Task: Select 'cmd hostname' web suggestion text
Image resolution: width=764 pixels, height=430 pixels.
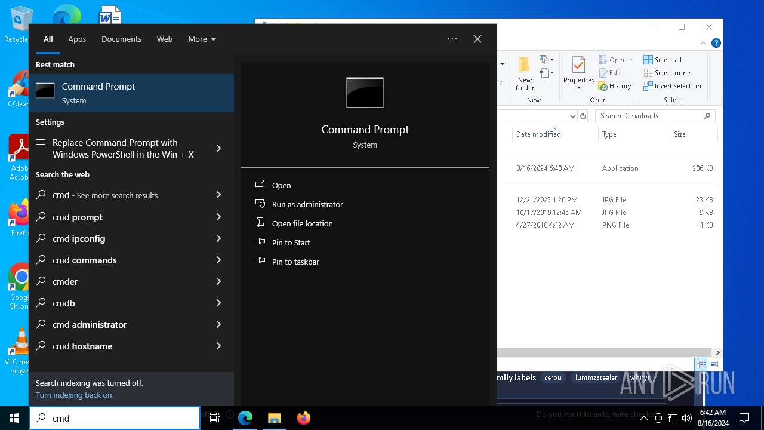Action: 82,346
